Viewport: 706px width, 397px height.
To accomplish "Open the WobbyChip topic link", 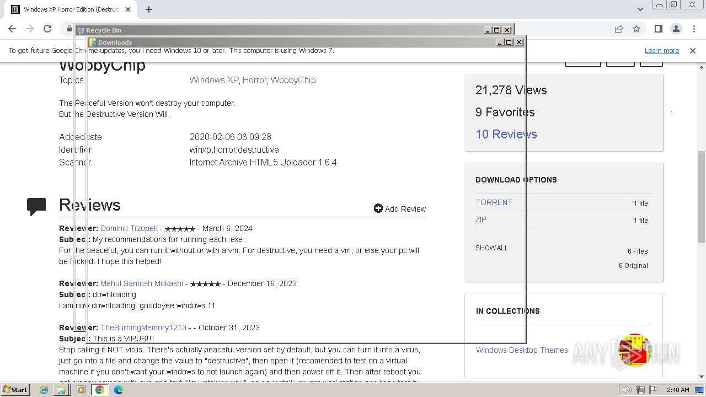I will click(293, 80).
